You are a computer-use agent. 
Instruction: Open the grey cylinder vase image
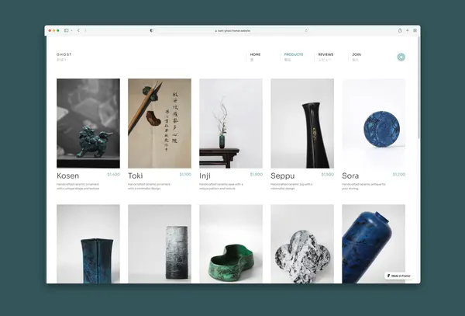160,244
